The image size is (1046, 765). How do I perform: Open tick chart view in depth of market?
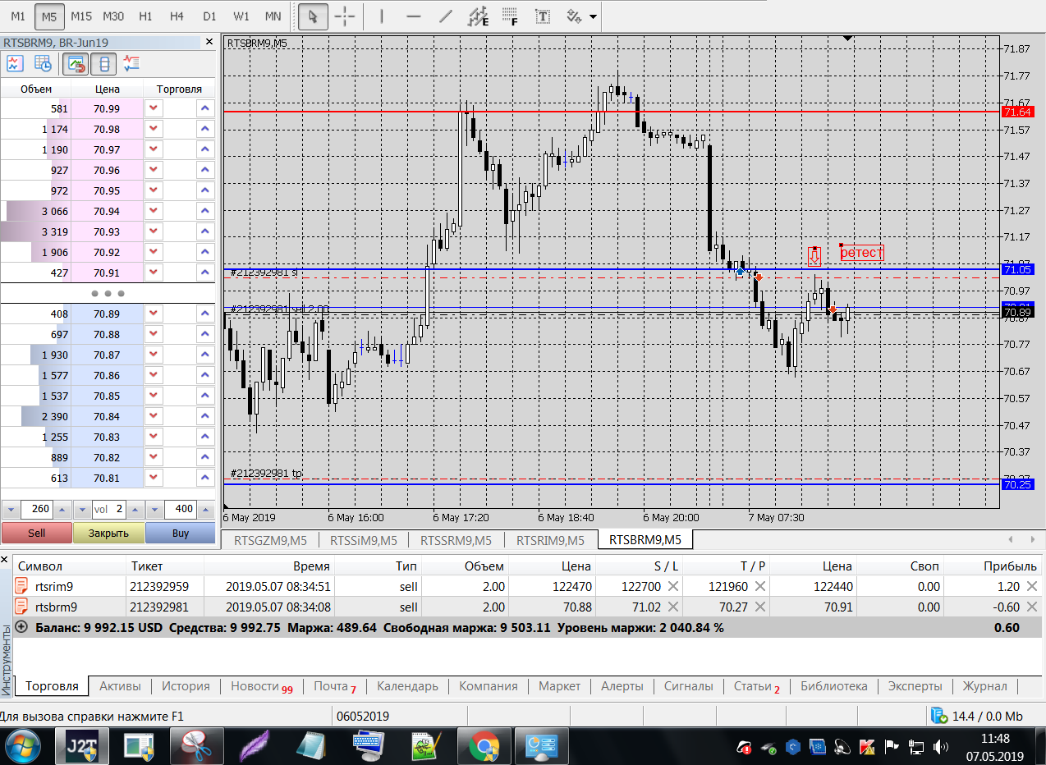[15, 64]
